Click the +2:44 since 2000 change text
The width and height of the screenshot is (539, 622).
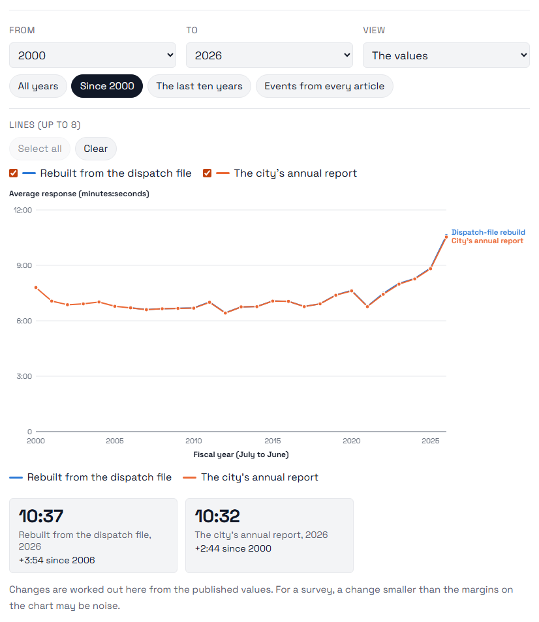click(x=233, y=548)
